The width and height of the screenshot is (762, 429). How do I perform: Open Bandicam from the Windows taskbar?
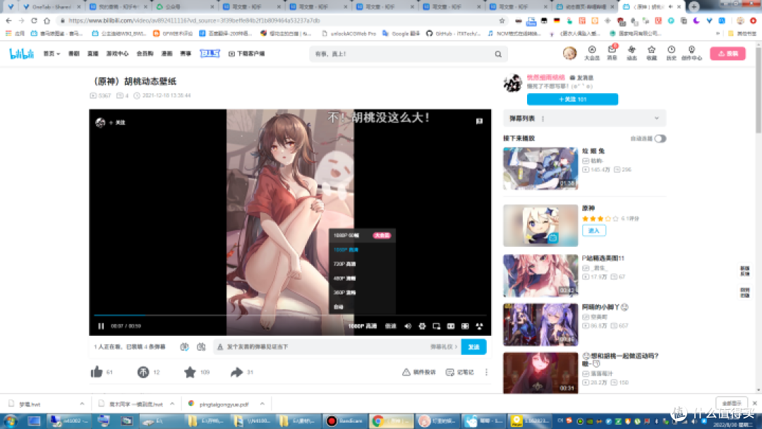(345, 421)
